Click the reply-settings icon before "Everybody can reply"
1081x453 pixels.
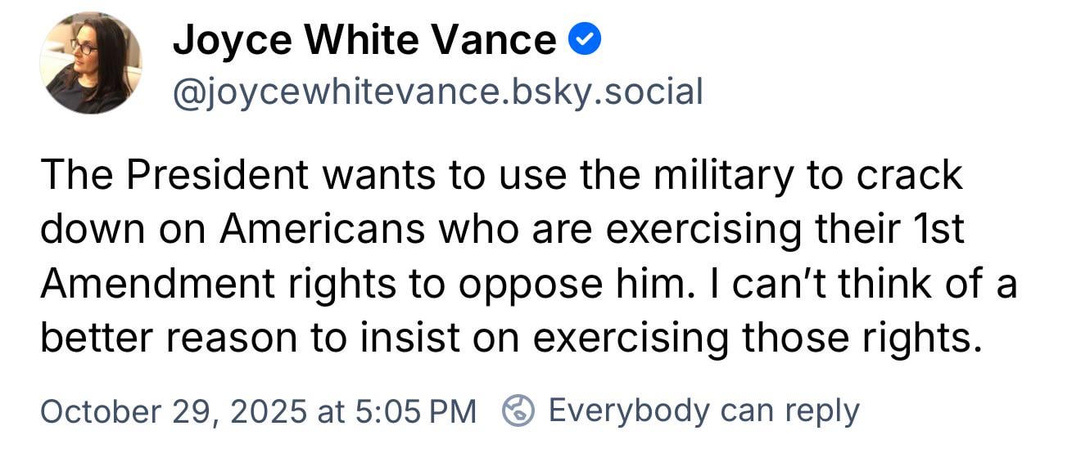click(519, 410)
